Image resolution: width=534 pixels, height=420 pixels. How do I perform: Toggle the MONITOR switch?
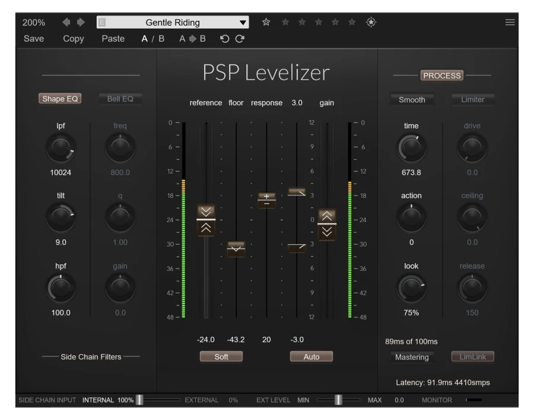(473, 400)
